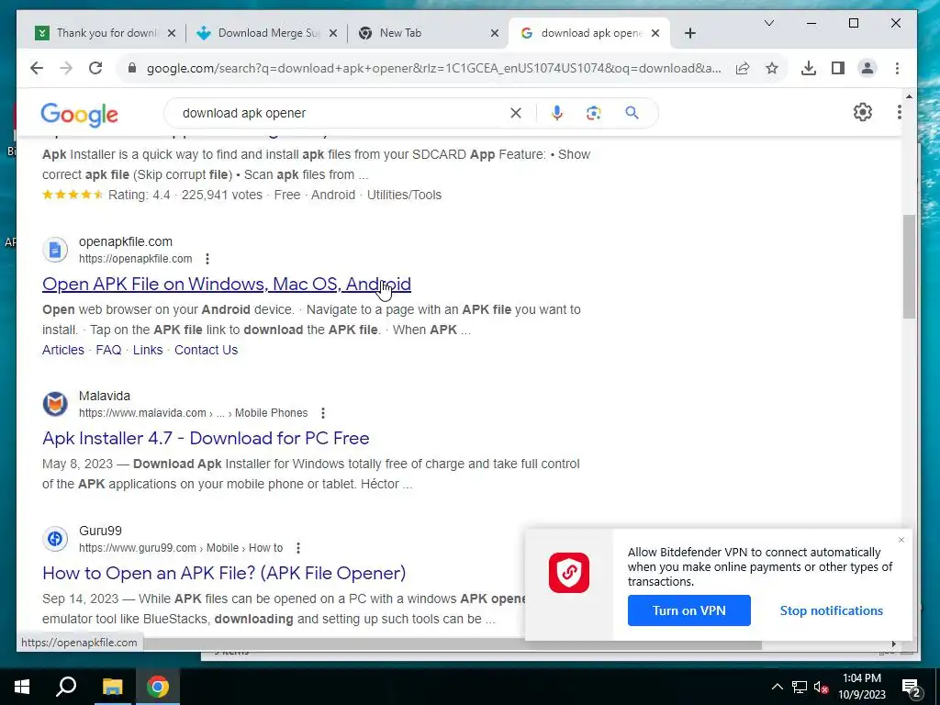Open the FAQ sitelink

point(108,350)
